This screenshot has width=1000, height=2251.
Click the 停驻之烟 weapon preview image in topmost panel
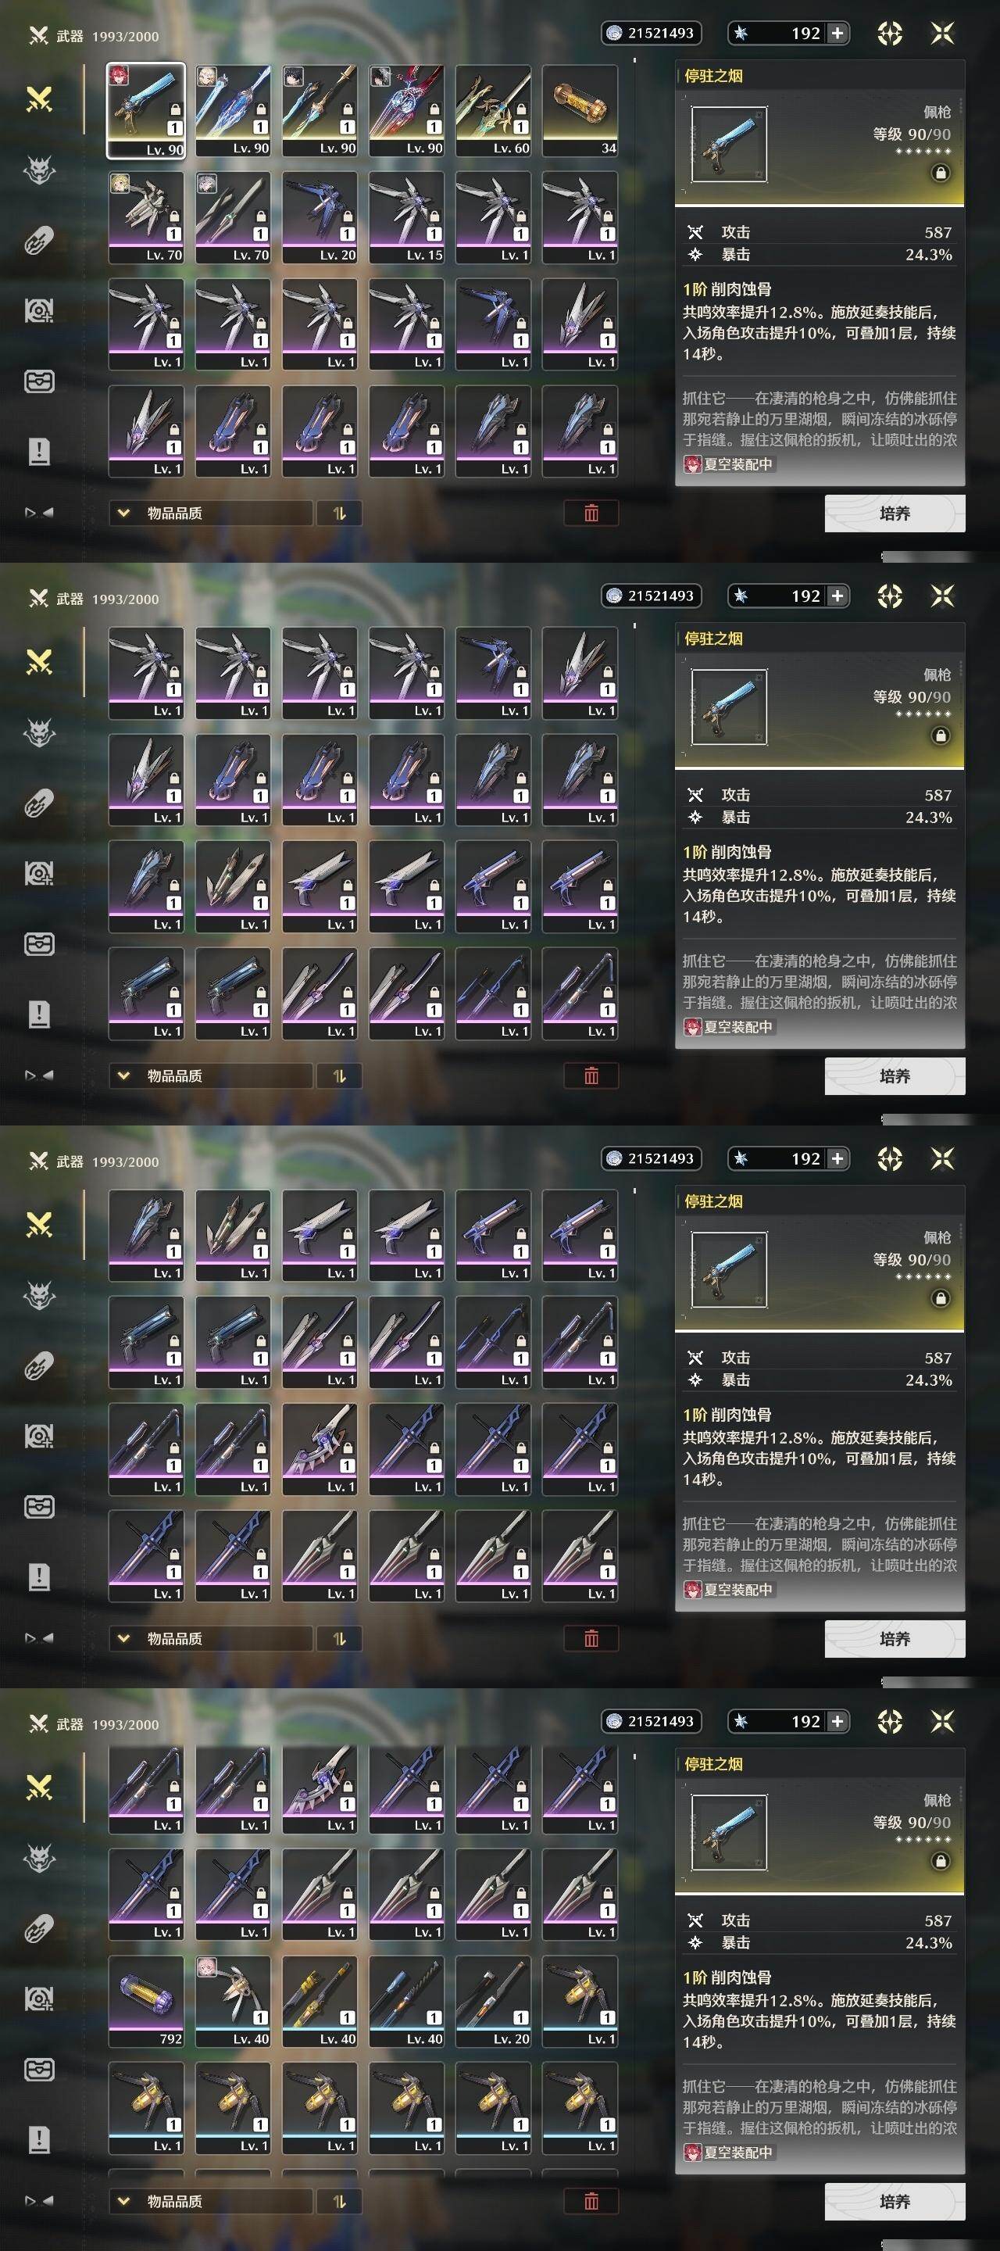pyautogui.click(x=728, y=144)
